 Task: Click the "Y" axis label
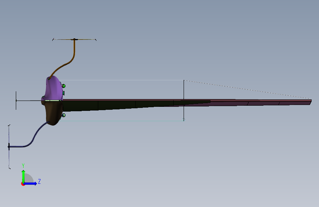(23, 166)
